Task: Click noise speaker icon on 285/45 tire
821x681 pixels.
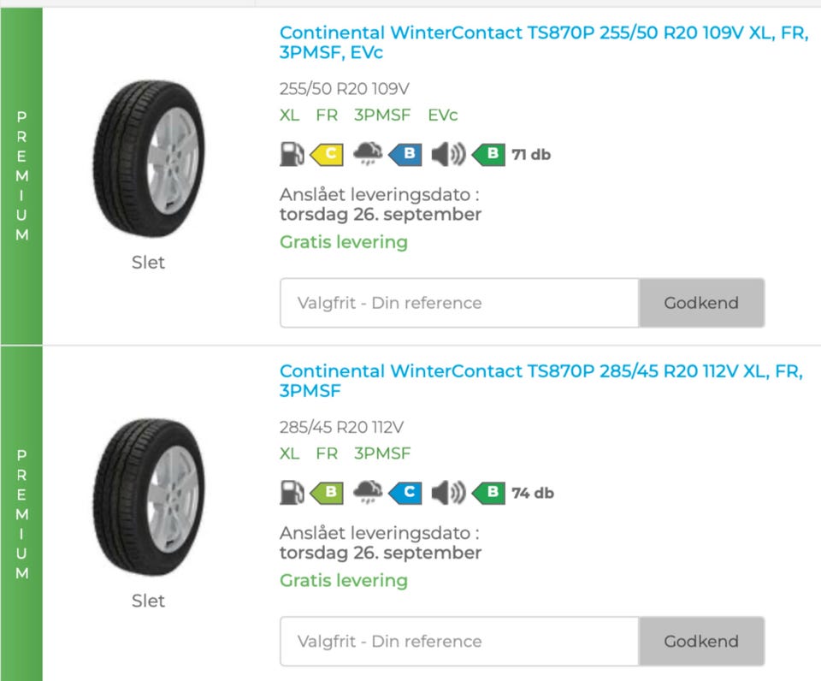Action: point(448,493)
